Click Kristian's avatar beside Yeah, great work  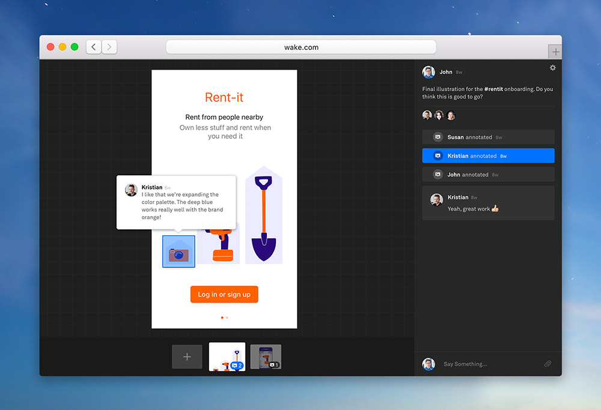click(436, 200)
